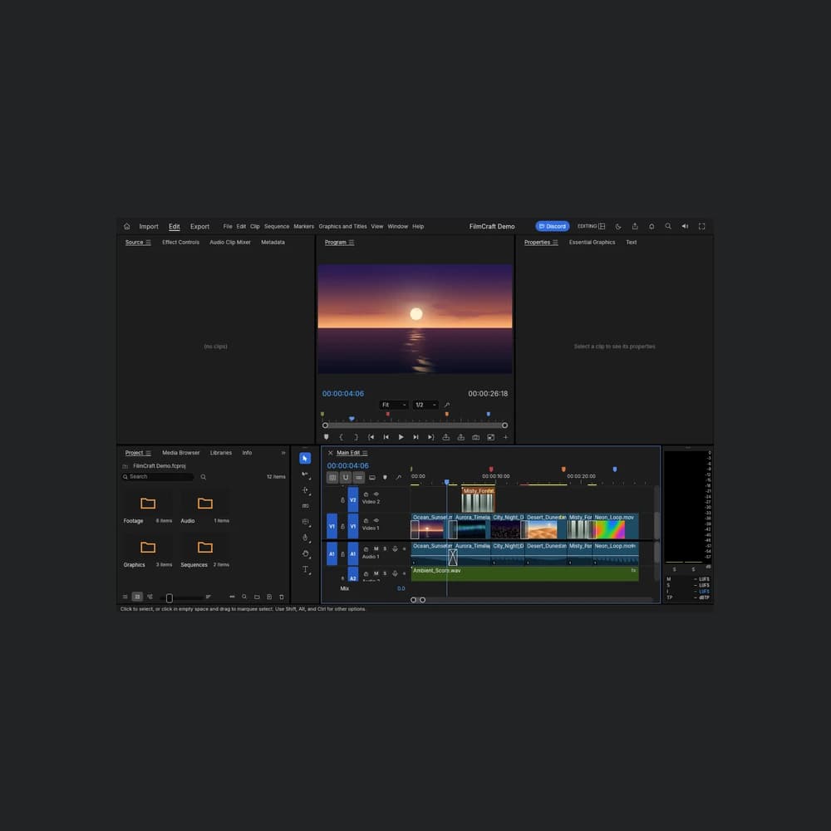Open Program monitor wrench settings
831x831 pixels.
(x=447, y=405)
